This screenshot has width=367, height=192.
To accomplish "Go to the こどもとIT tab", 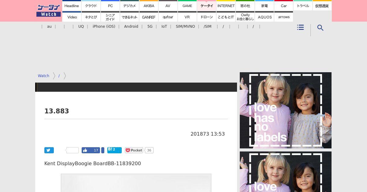I will 226,17.
